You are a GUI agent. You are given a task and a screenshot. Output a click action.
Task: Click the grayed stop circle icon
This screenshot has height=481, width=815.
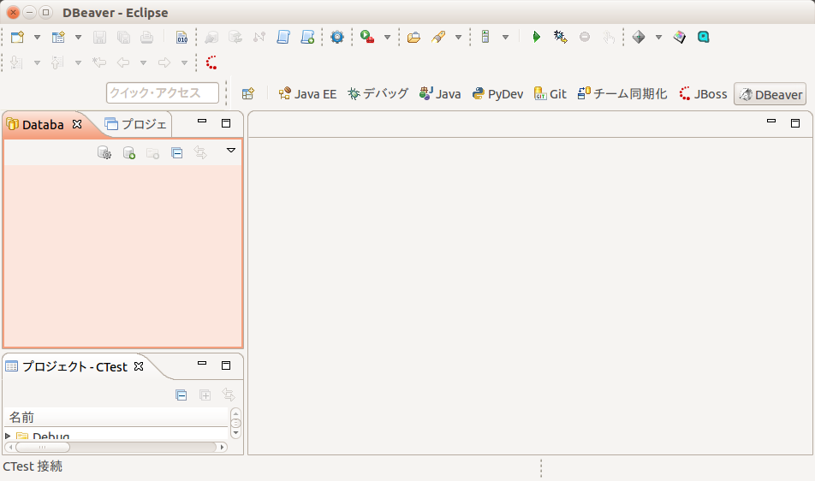coord(585,37)
